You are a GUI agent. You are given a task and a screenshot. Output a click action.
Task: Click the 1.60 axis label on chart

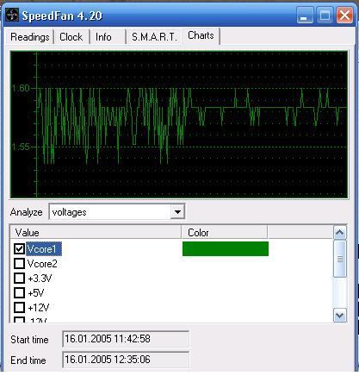(21, 88)
